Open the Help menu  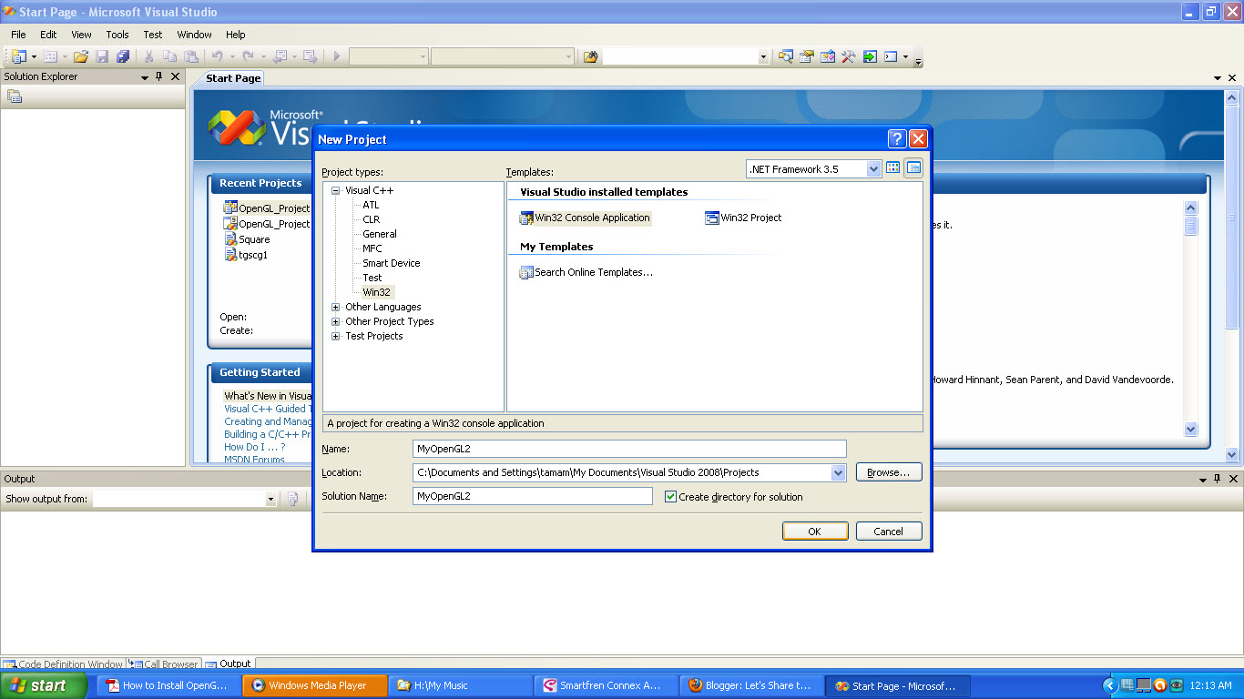[235, 35]
